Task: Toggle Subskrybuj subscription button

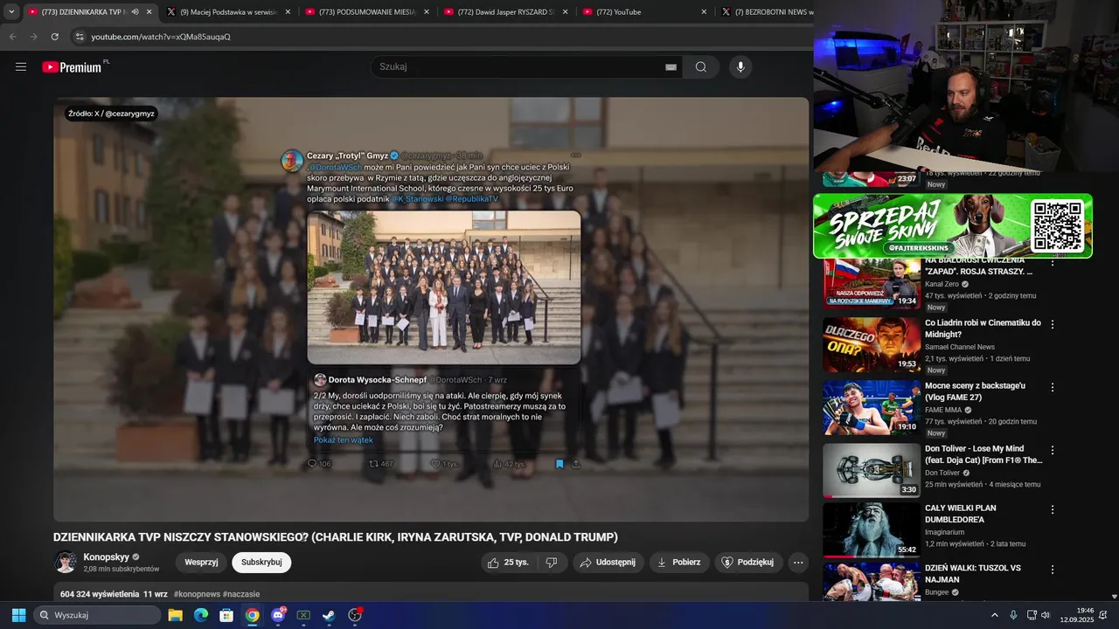Action: coord(261,563)
